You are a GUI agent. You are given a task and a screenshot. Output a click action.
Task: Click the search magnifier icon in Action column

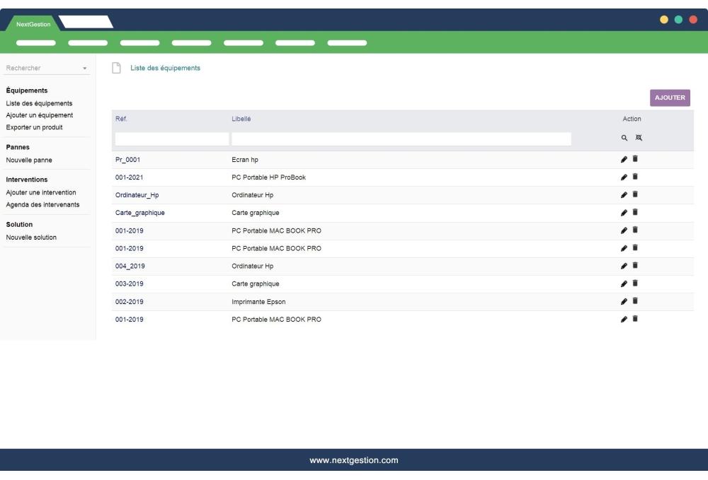[x=624, y=139]
